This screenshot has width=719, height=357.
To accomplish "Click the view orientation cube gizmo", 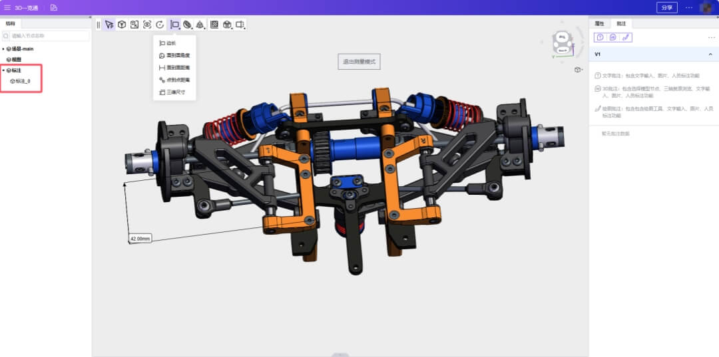I will [562, 43].
